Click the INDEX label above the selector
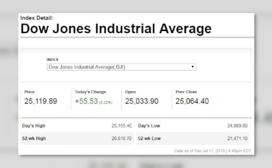Viewport: 272px width, 168px height. [x=52, y=60]
